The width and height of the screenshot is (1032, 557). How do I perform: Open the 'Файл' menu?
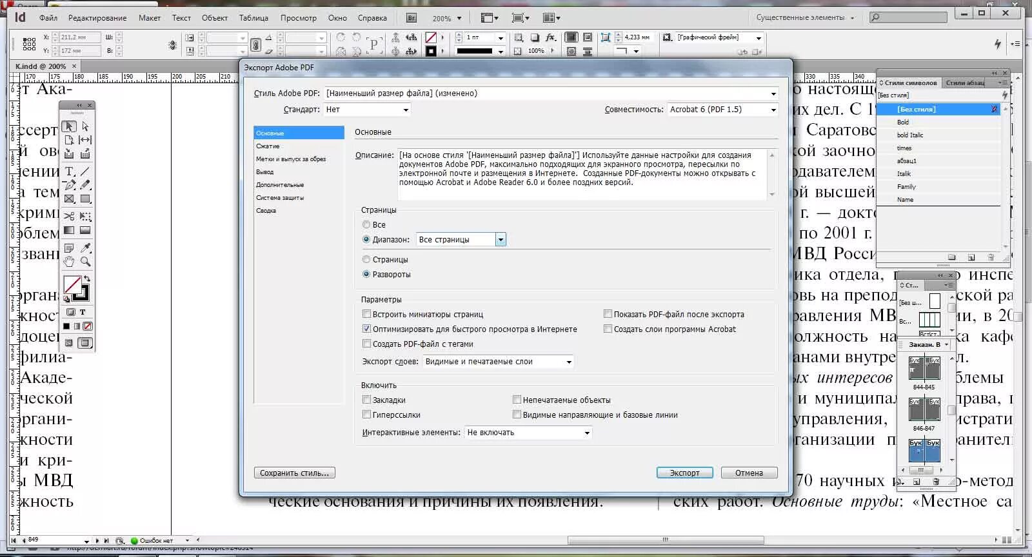48,18
